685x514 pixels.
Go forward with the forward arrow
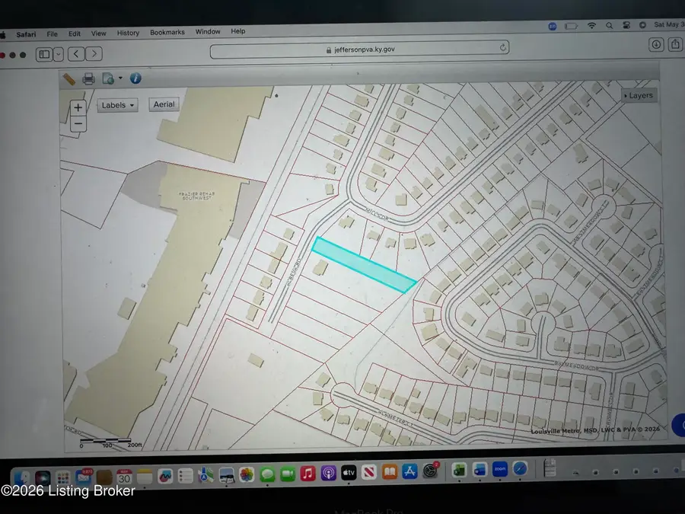click(94, 54)
